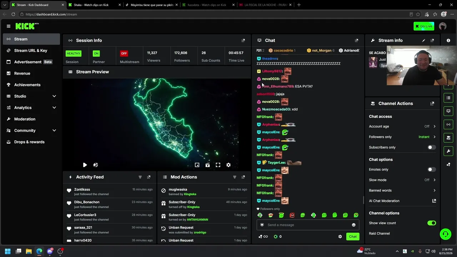This screenshot has height=257, width=457.
Task: Pop out the Mod Actions panel
Action: tap(243, 177)
